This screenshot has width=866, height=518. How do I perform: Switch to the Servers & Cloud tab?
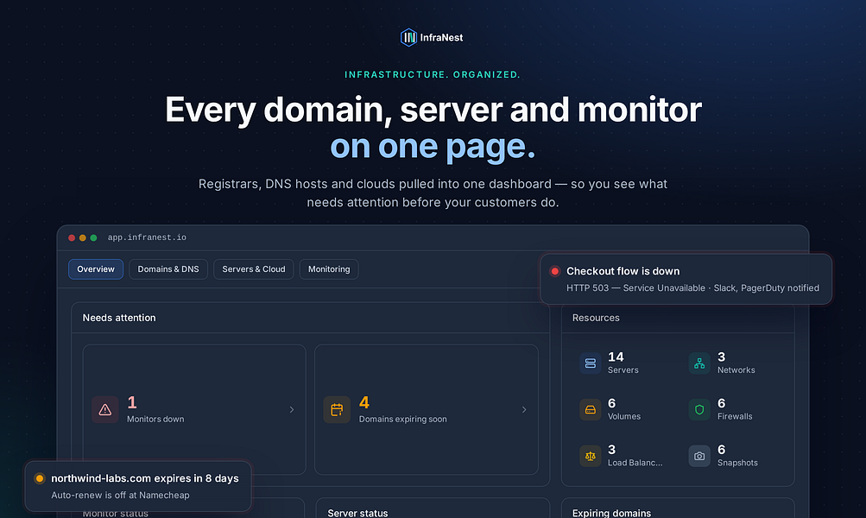[x=254, y=269]
